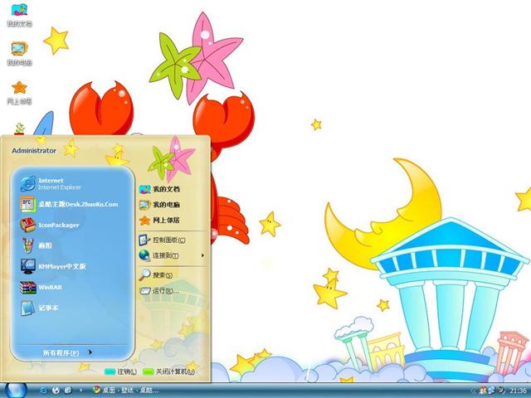Click the 21:36 taskbar clock
Viewport: 531px width, 398px height.
pos(518,391)
